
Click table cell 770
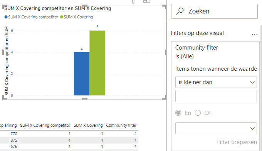click(14, 134)
